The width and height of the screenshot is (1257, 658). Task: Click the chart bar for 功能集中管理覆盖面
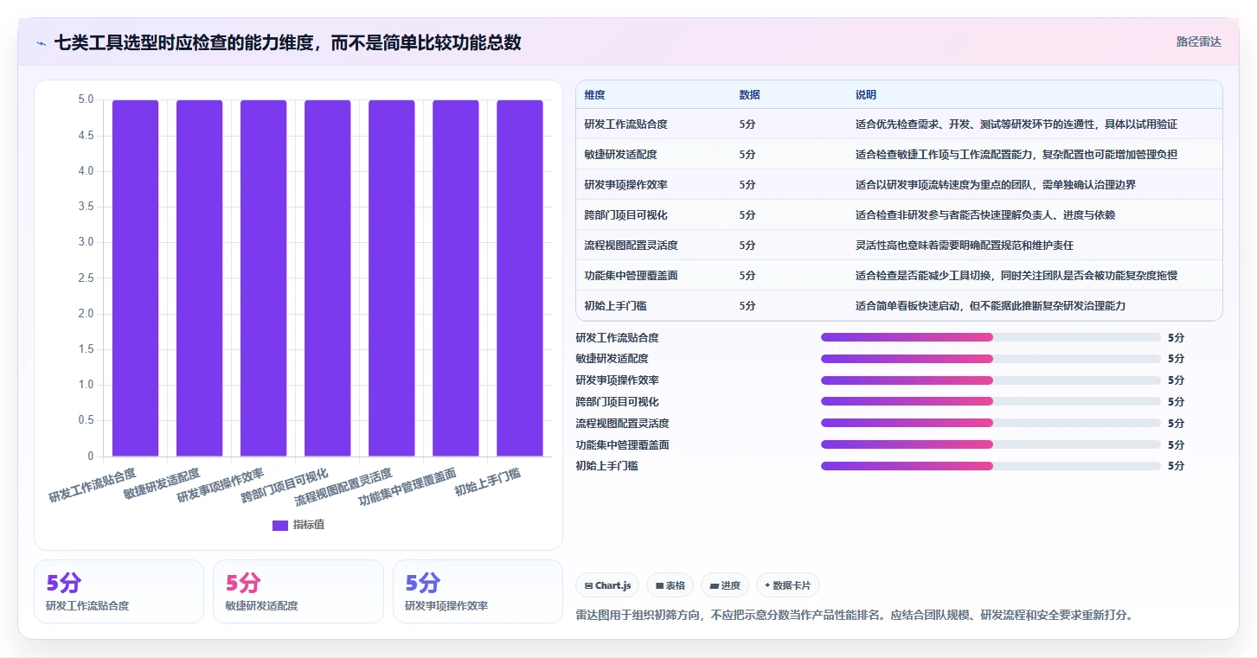(x=455, y=278)
